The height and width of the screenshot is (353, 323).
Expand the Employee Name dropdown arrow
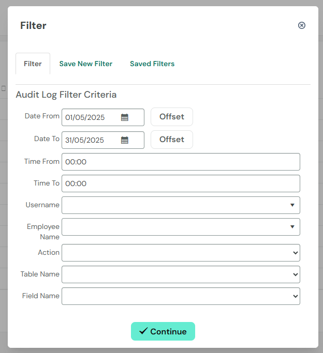click(292, 227)
